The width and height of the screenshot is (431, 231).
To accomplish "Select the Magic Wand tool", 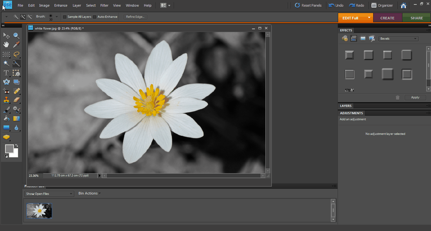I will point(6,63).
